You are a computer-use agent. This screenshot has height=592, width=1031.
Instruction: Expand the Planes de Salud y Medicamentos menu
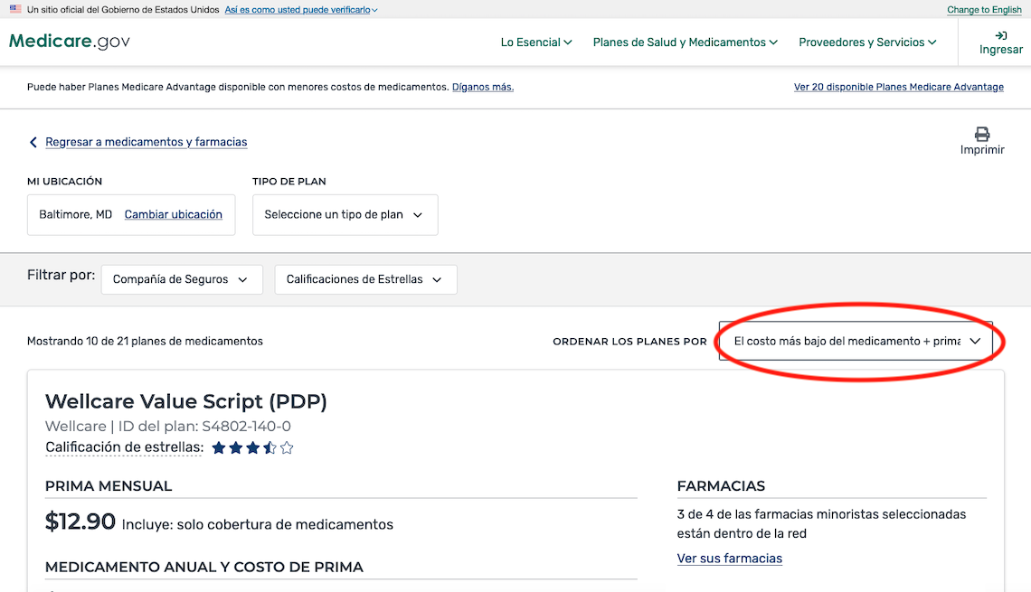(685, 42)
